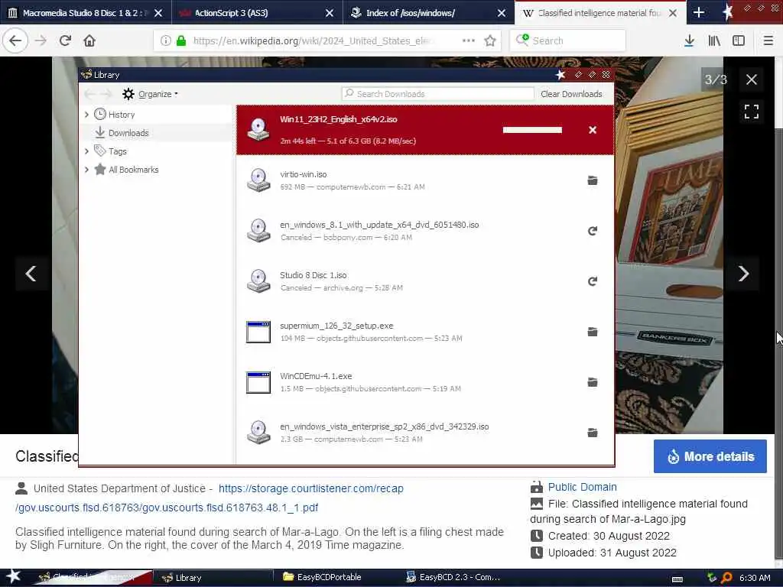Open EasyBCDPortable folder from taskbar

(323, 578)
